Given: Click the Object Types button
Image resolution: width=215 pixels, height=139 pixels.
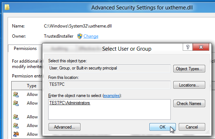Looking at the screenshot, I should point(189,69).
